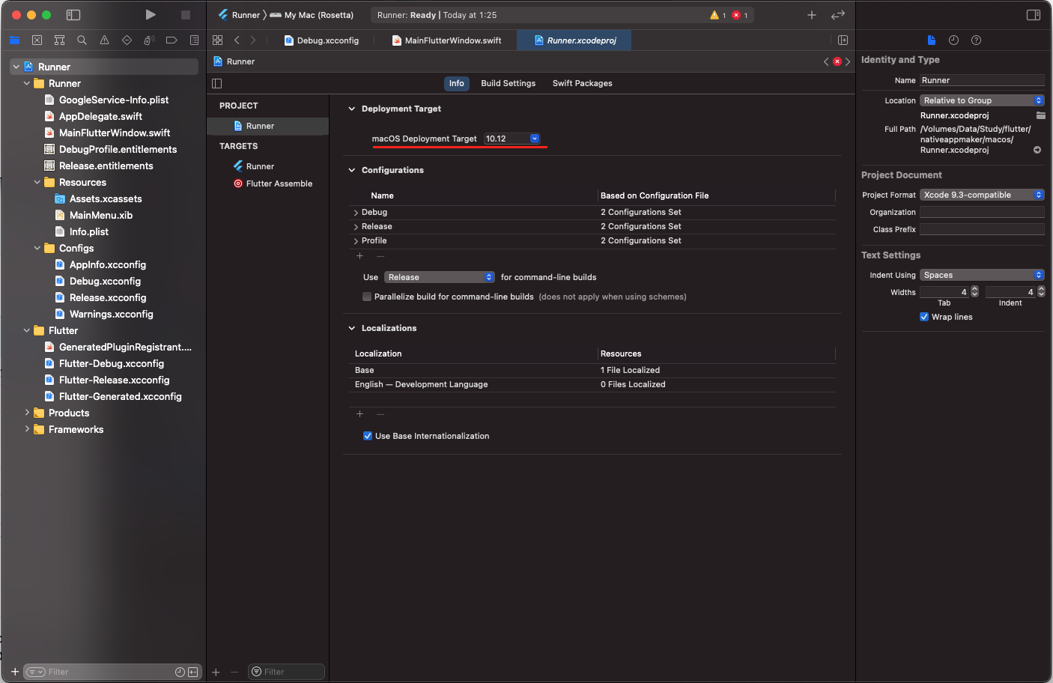
Task: Open the Debug navigator
Action: (x=149, y=40)
